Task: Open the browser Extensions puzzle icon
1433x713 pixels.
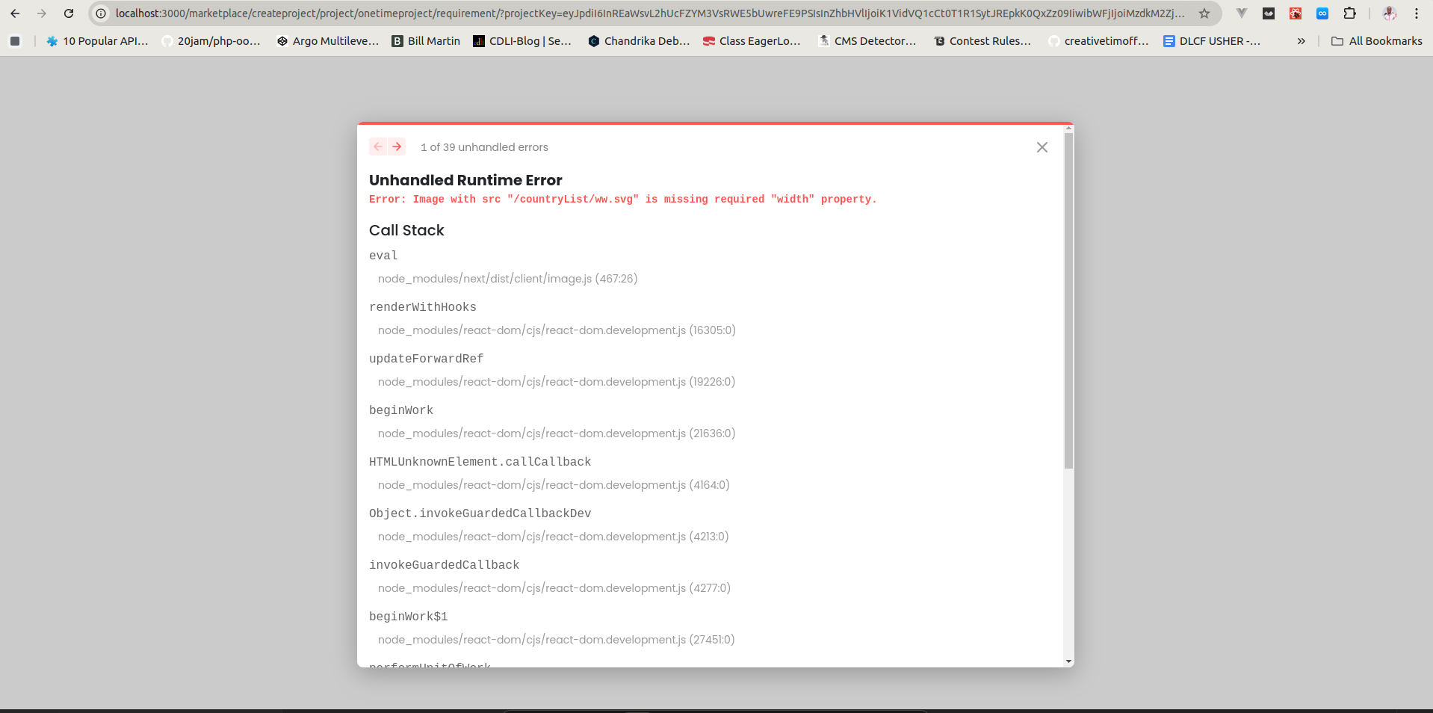Action: click(x=1349, y=13)
